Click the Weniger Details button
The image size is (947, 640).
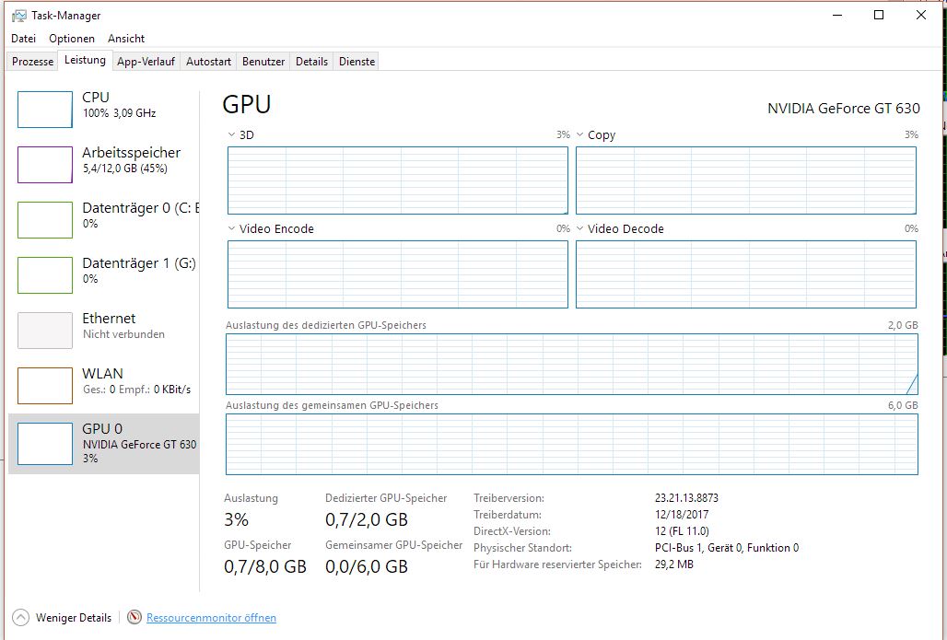coord(63,618)
